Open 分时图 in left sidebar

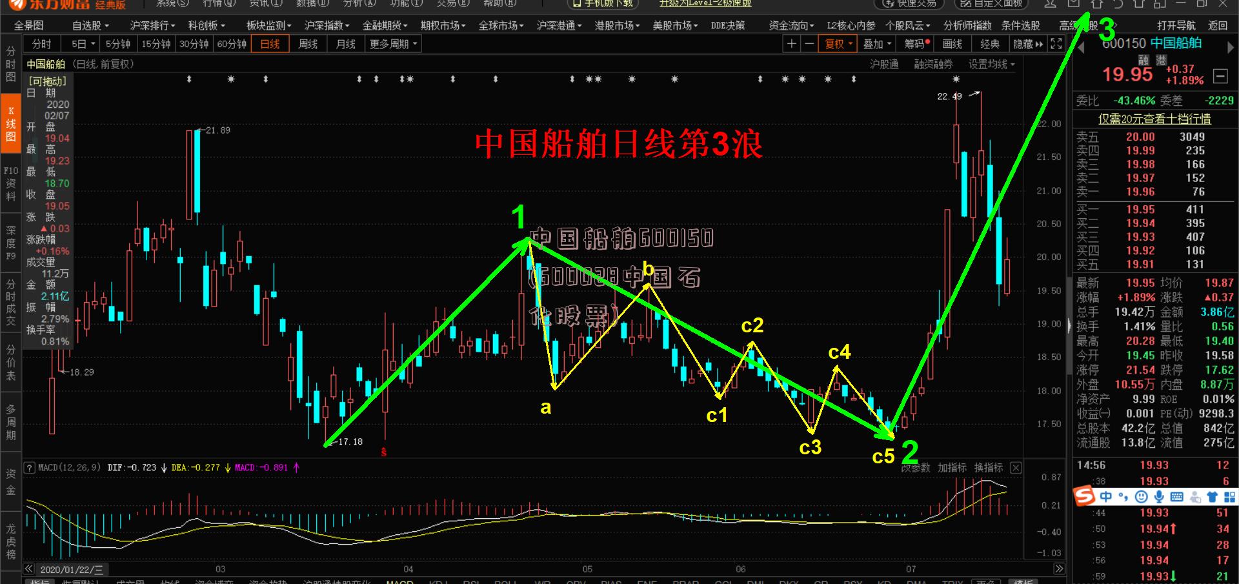pyautogui.click(x=10, y=63)
